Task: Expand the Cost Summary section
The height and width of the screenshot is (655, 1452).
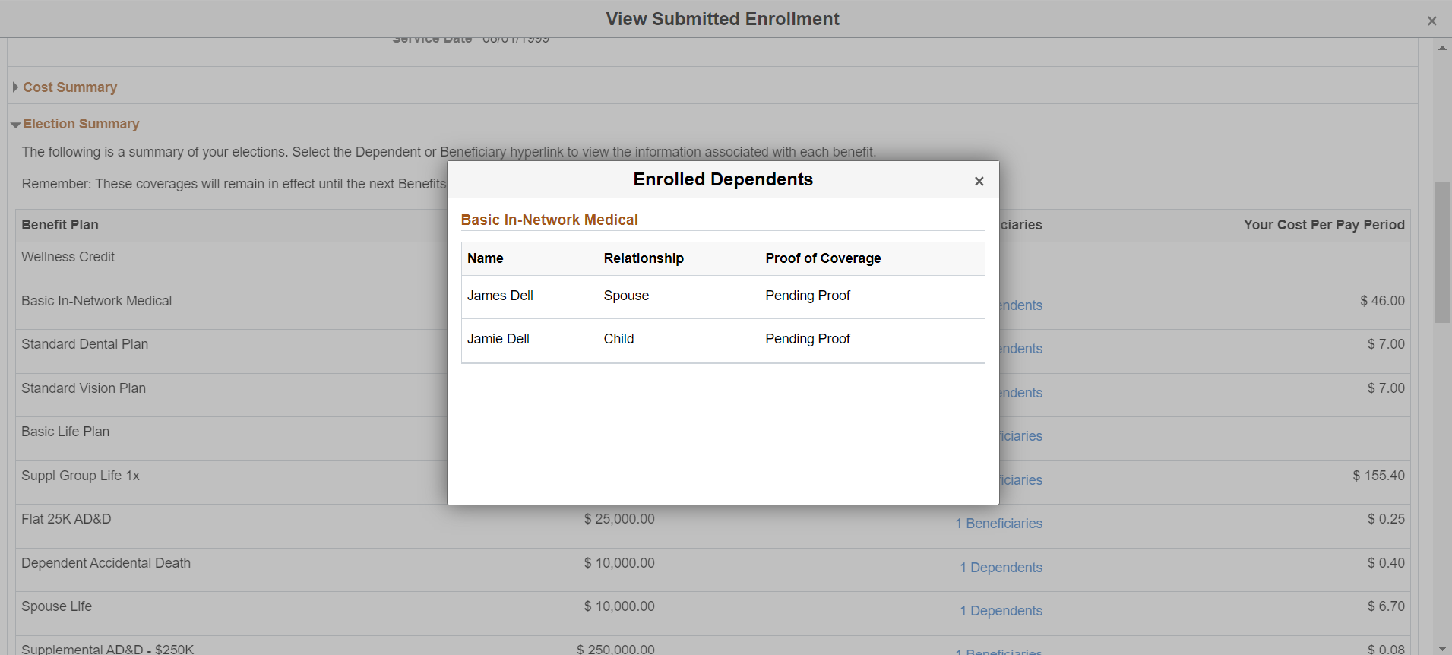Action: (69, 87)
